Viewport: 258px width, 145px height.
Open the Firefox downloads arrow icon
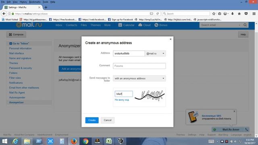tap(233, 14)
